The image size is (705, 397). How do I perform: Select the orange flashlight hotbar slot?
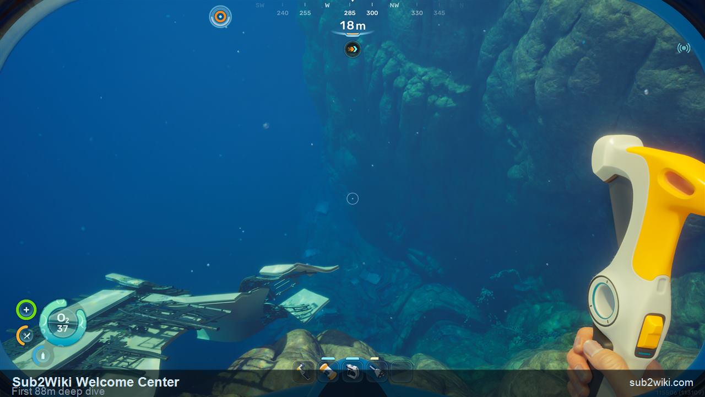pyautogui.click(x=328, y=372)
